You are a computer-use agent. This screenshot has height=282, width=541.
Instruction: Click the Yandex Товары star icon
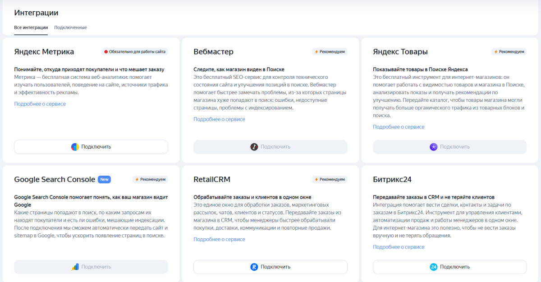434,147
